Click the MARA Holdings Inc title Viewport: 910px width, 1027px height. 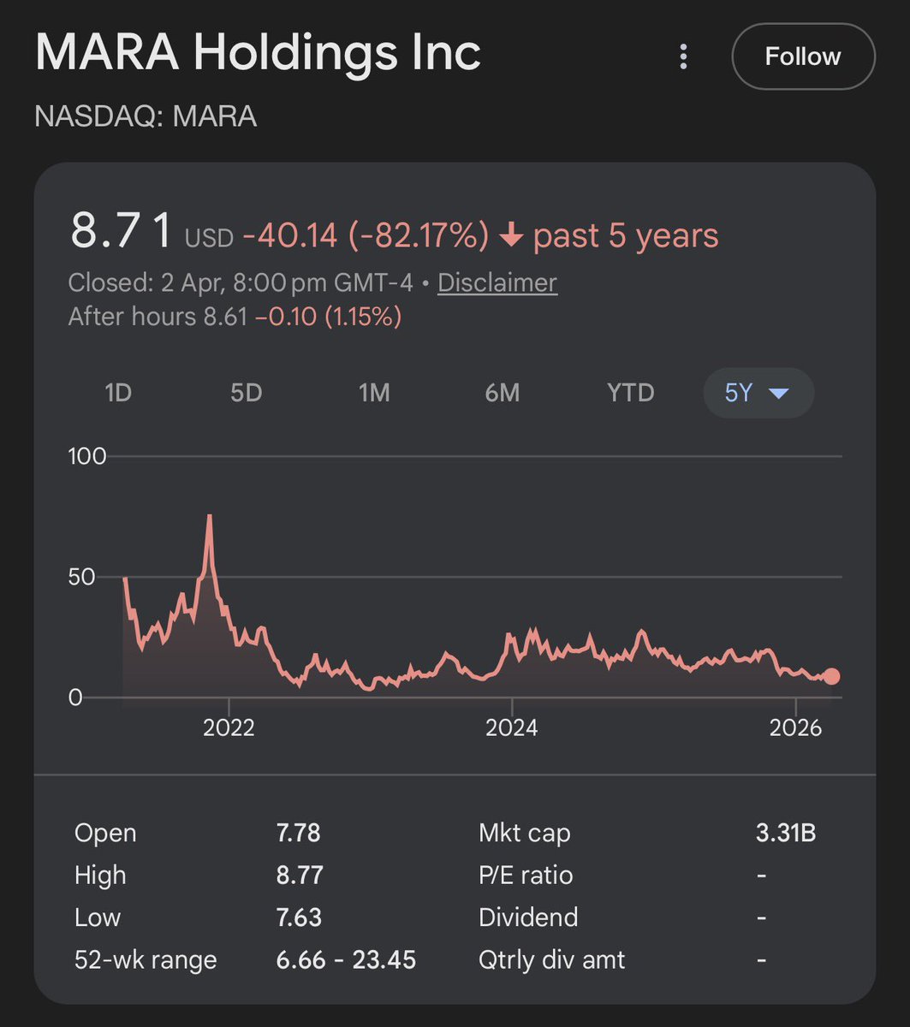click(258, 53)
